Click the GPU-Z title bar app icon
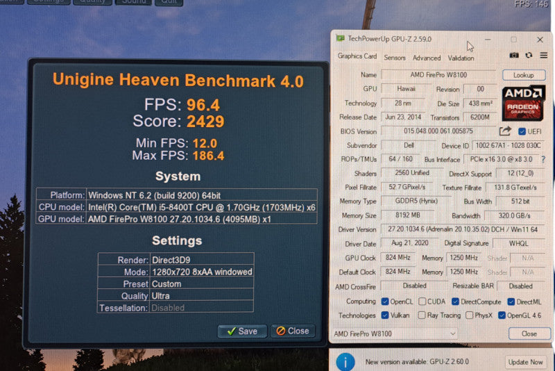555x371 pixels. [x=340, y=38]
